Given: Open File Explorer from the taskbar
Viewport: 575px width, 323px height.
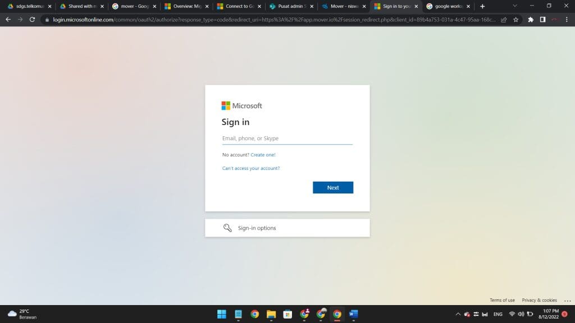Looking at the screenshot, I should pyautogui.click(x=271, y=314).
